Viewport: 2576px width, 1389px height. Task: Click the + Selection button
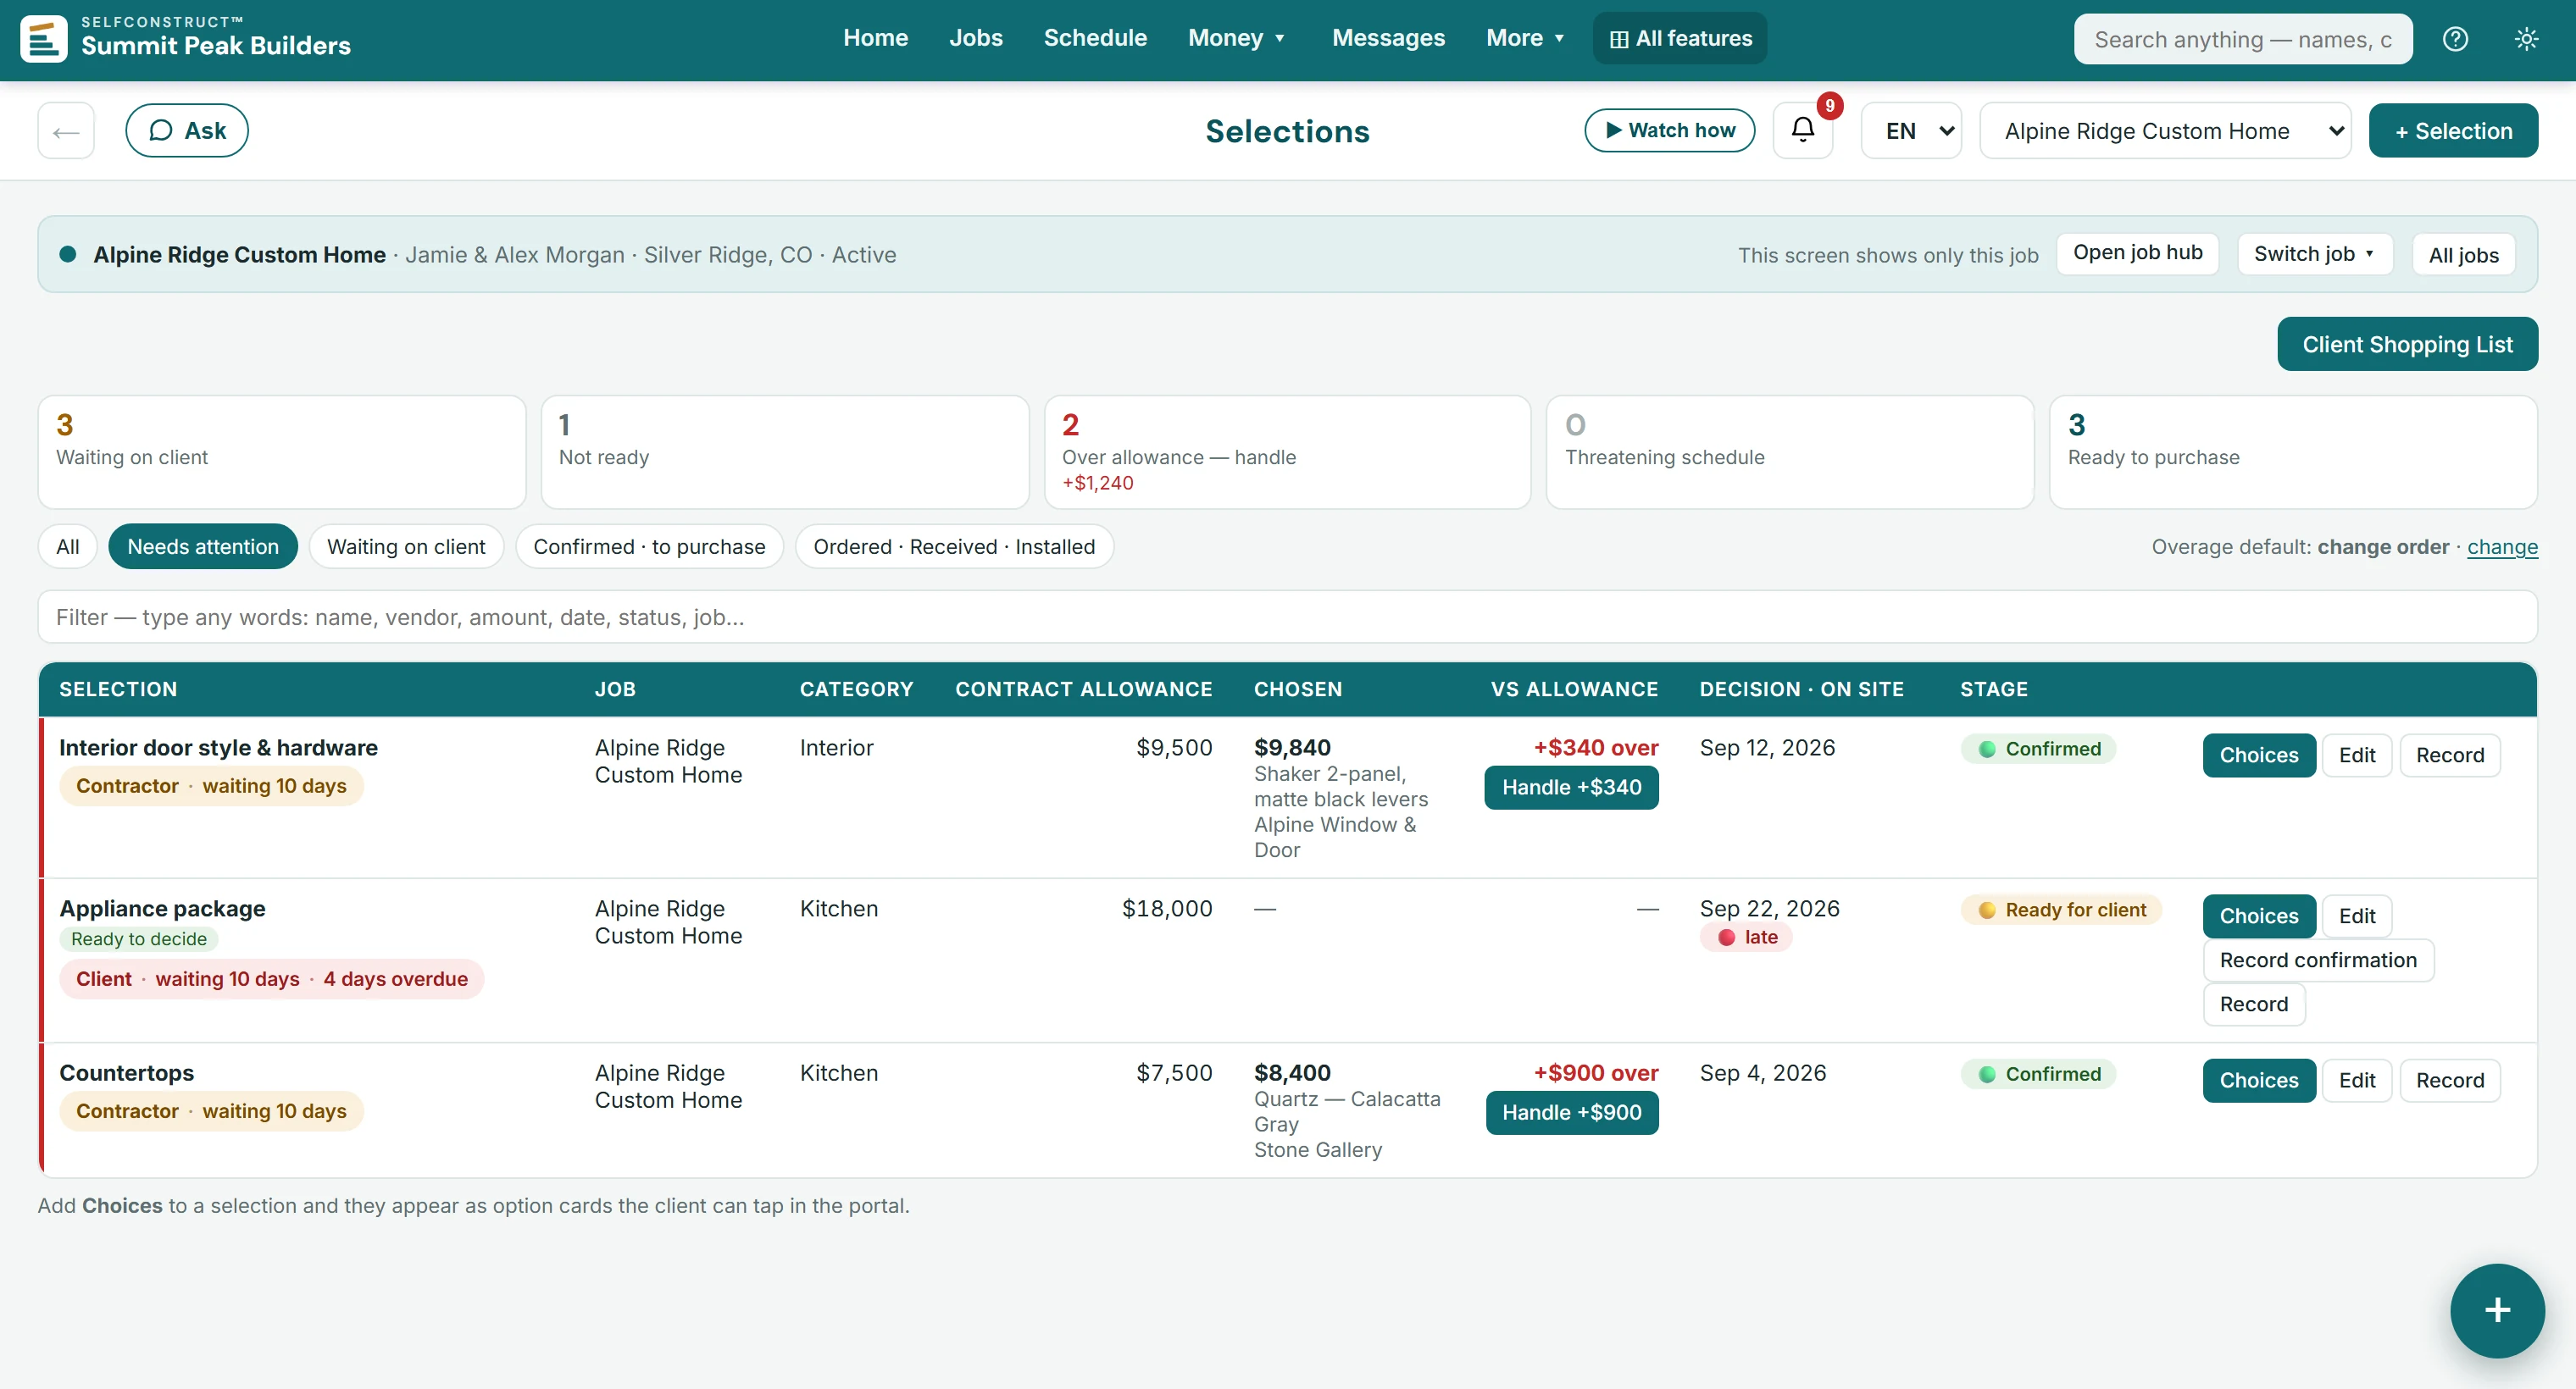2453,131
